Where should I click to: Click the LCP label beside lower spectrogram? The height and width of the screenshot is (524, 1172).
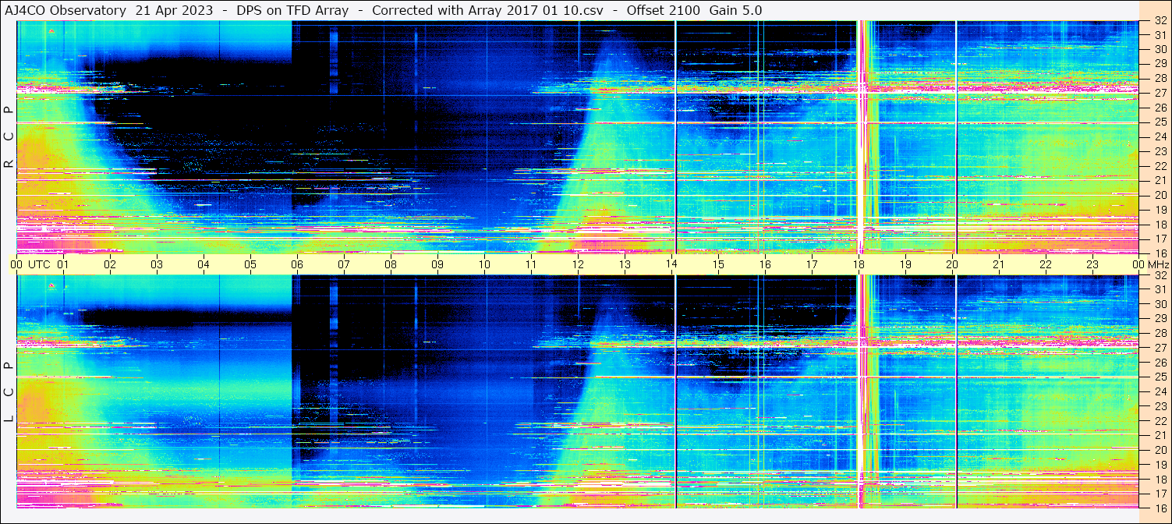tap(9, 392)
